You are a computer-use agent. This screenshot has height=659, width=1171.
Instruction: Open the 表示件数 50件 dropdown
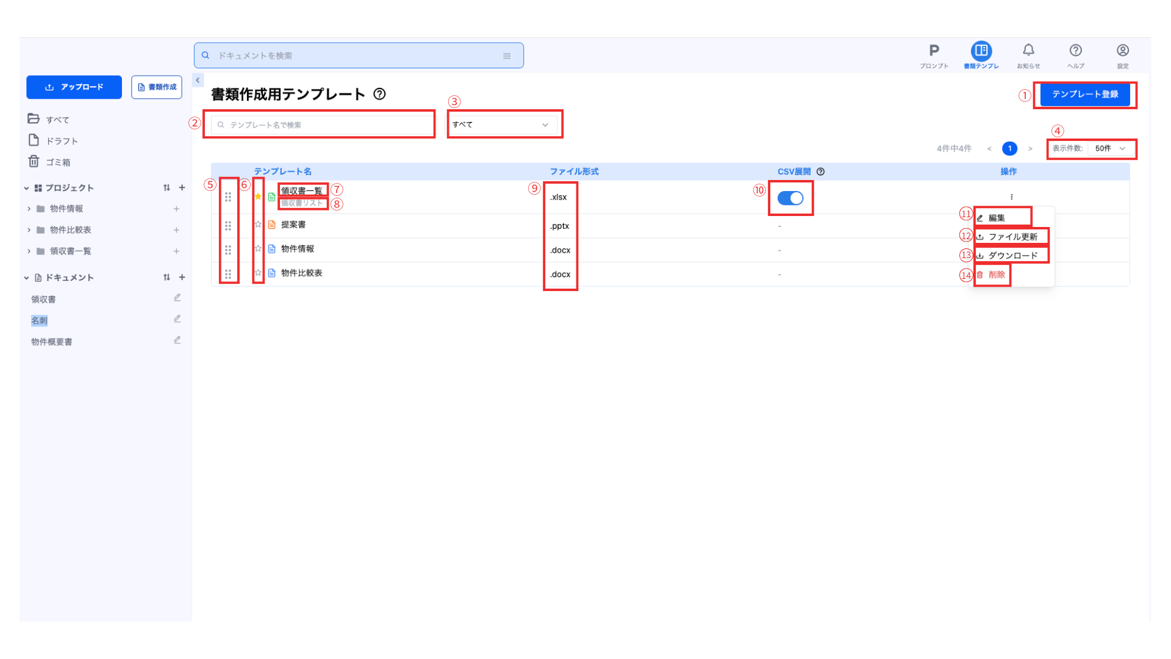[x=1110, y=148]
